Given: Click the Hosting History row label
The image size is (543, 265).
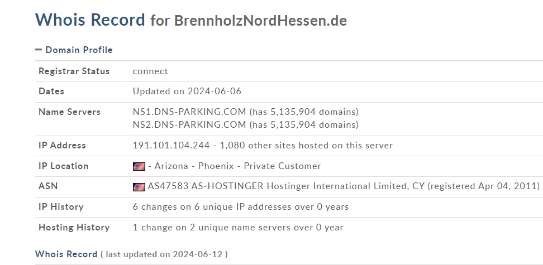Looking at the screenshot, I should coord(74,227).
